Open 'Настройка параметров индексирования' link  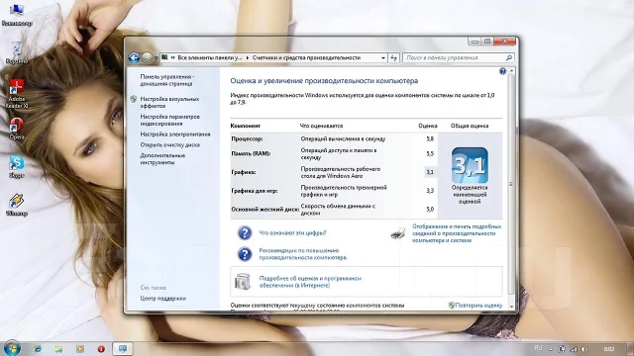169,120
